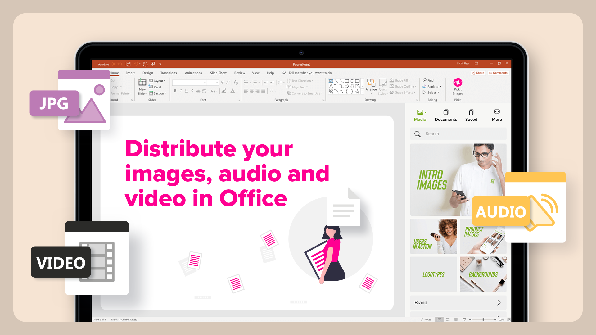
Task: Open the Shape Fill dropdown
Action: 400,80
